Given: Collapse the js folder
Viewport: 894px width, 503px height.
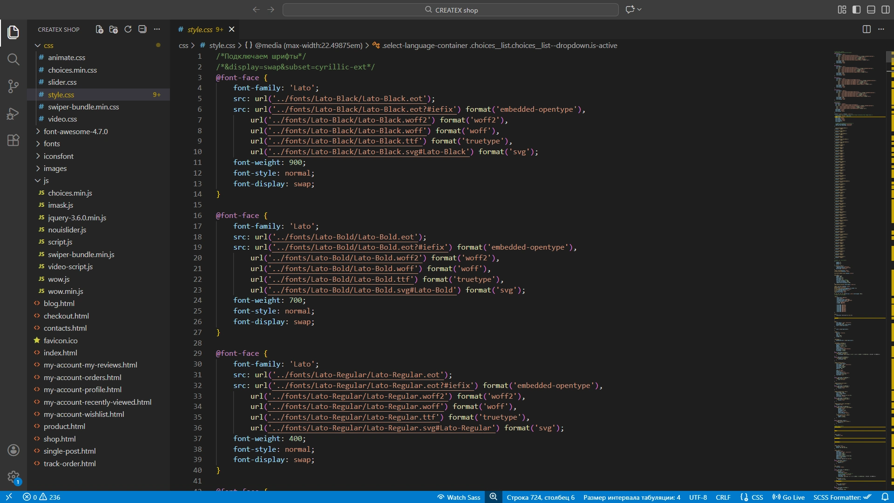Looking at the screenshot, I should [46, 181].
